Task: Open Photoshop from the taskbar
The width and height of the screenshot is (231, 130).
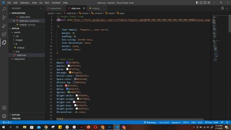Action: pos(109,127)
